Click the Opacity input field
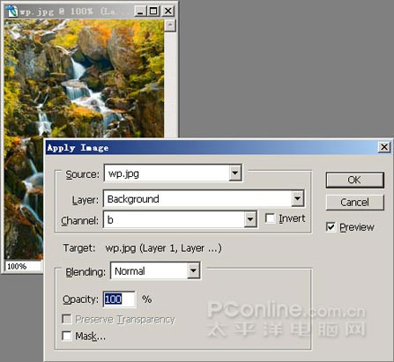Image resolution: width=394 pixels, height=362 pixels. 119,299
